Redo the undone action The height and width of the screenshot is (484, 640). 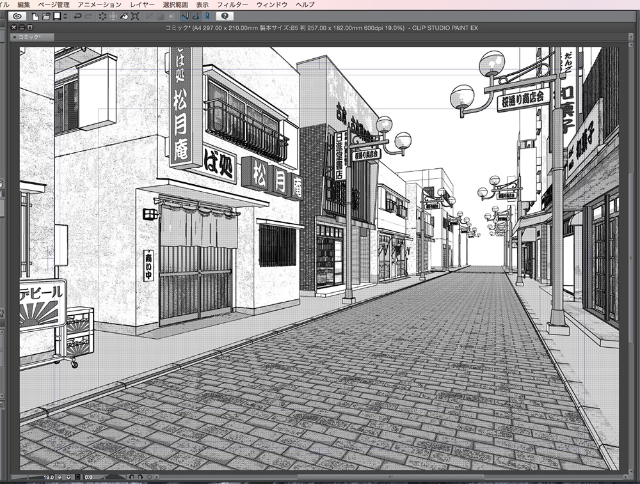88,18
